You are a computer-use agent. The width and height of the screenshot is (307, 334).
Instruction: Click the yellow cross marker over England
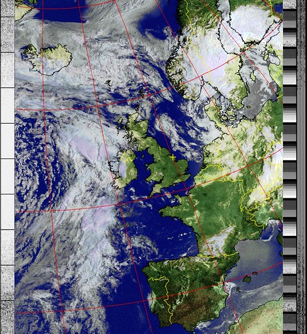(173, 158)
